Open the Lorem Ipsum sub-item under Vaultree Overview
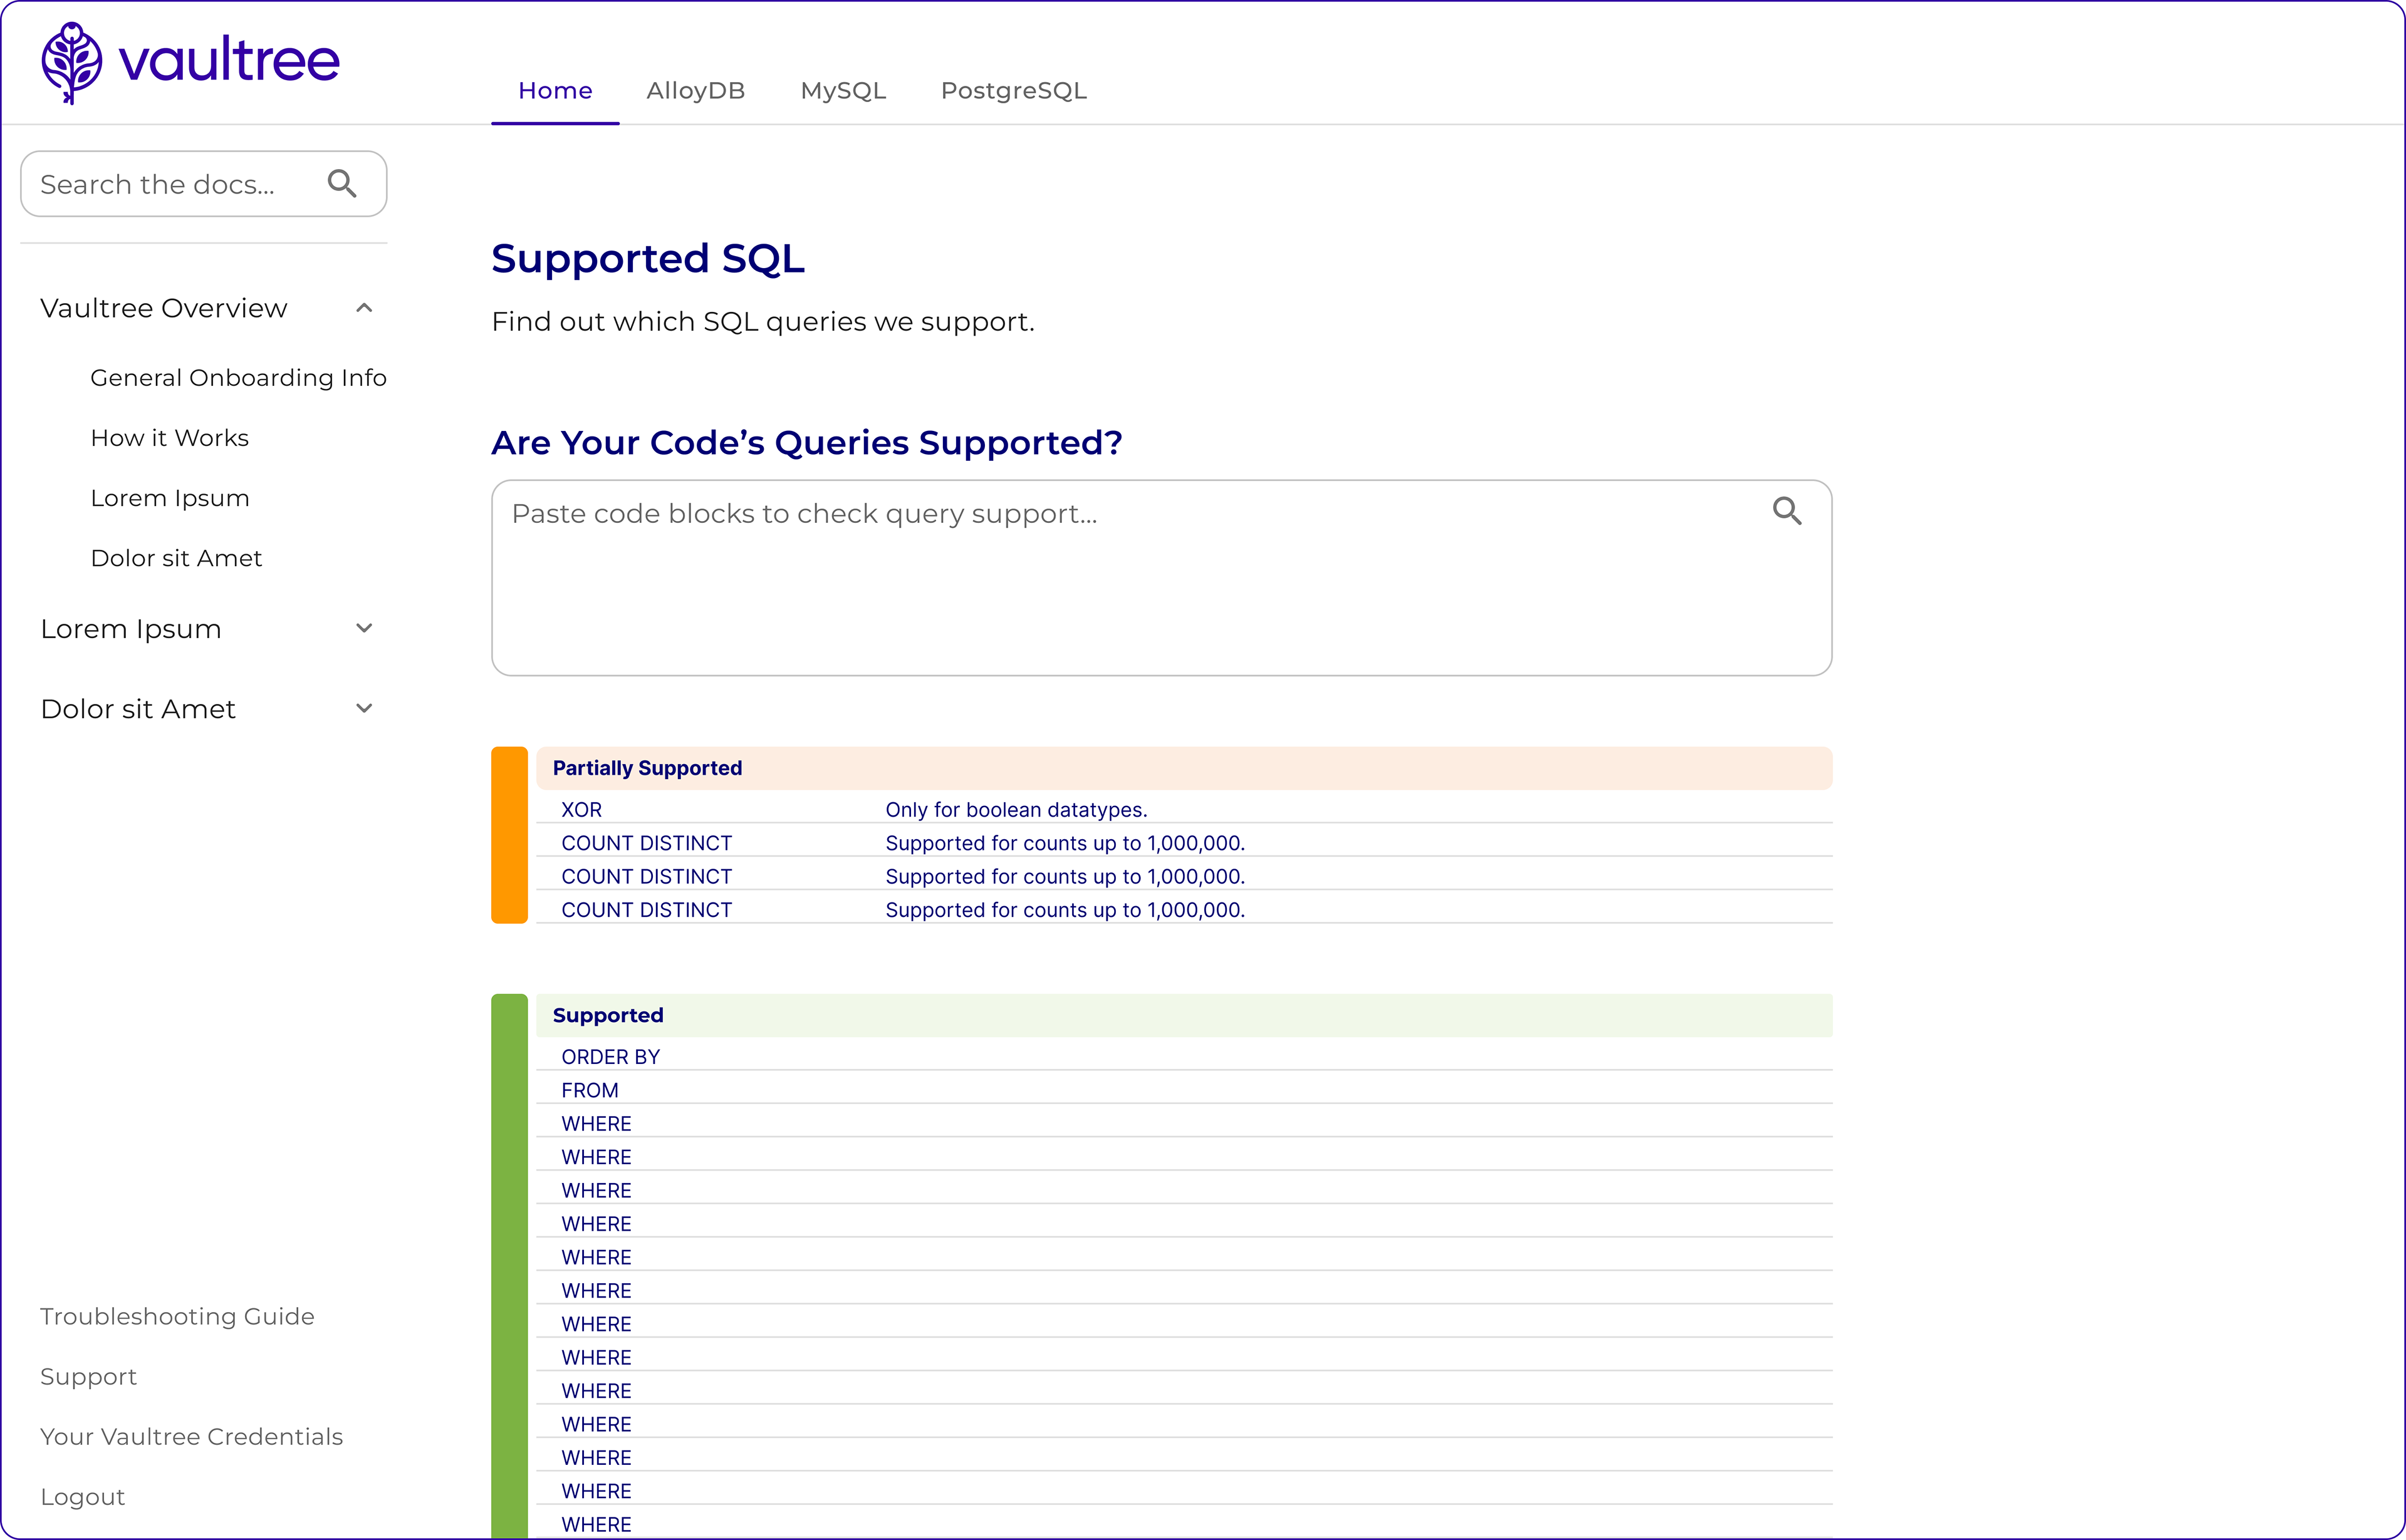The image size is (2406, 1540). [x=169, y=498]
